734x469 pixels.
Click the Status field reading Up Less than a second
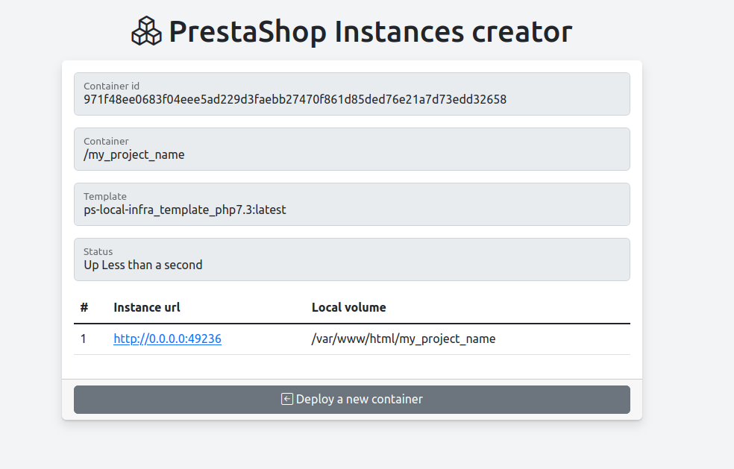point(351,259)
